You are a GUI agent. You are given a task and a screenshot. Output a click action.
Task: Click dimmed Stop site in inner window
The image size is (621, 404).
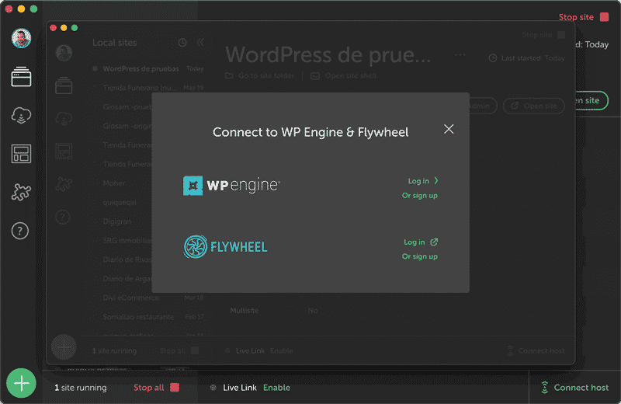pyautogui.click(x=543, y=35)
